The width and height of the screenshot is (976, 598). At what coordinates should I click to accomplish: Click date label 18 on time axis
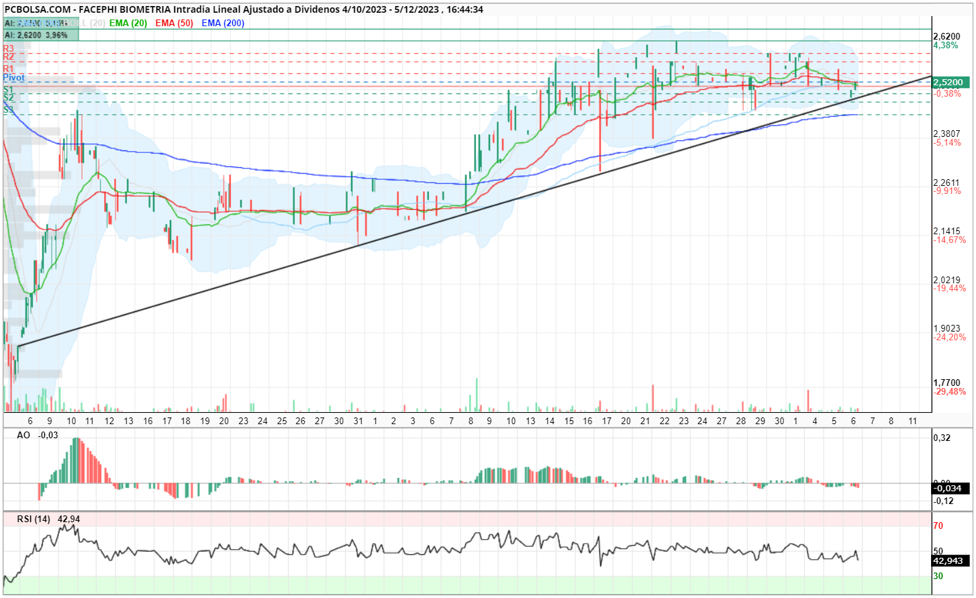coord(185,421)
